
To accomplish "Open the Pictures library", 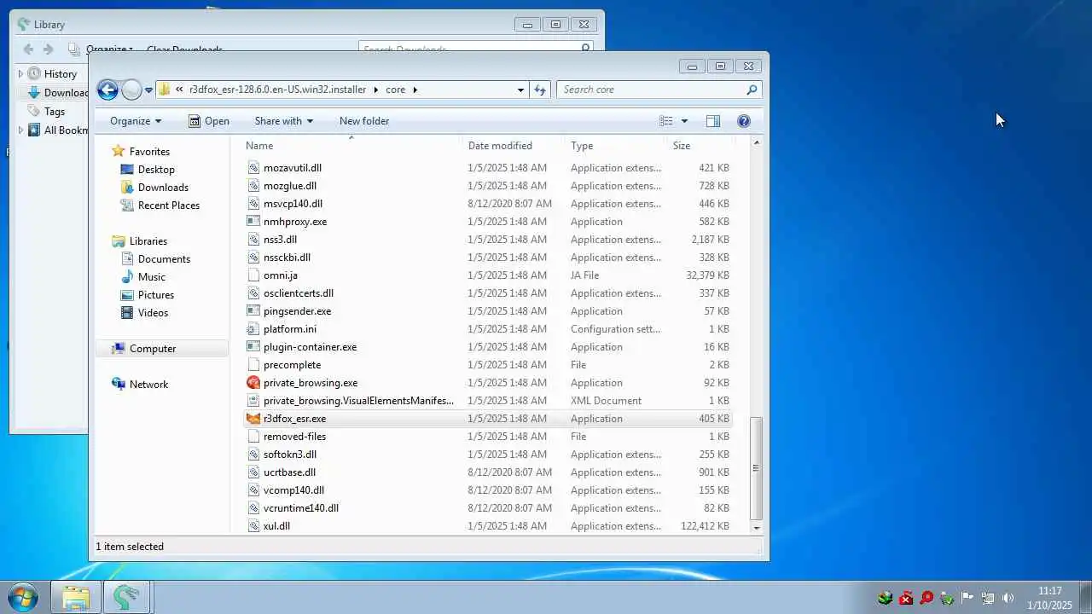I will click(156, 295).
